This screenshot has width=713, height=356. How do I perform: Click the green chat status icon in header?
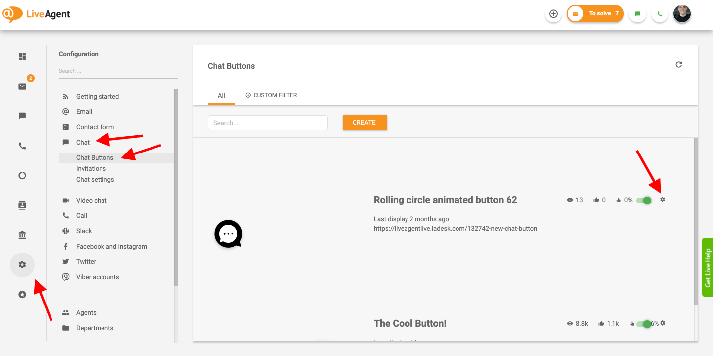click(x=638, y=14)
